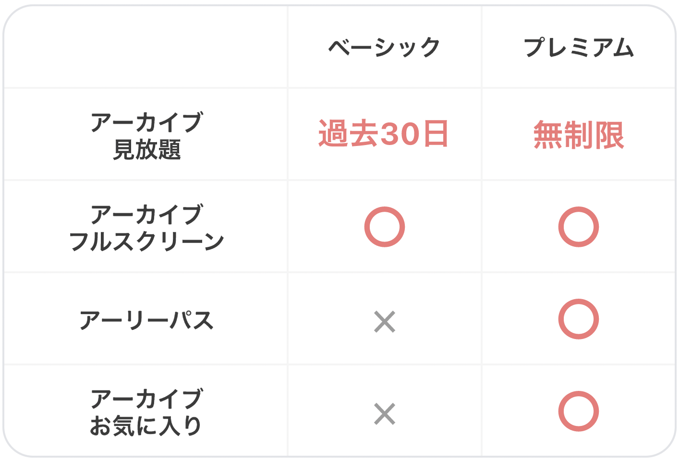
Task: Select the 無制限 text in プレミアム column
Action: coord(579,134)
